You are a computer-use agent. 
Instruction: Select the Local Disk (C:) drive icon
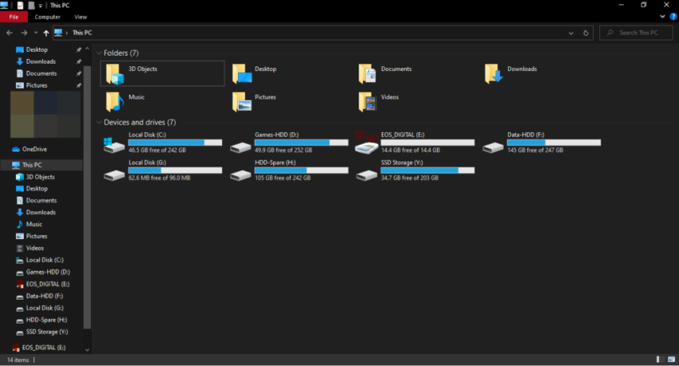pos(114,145)
